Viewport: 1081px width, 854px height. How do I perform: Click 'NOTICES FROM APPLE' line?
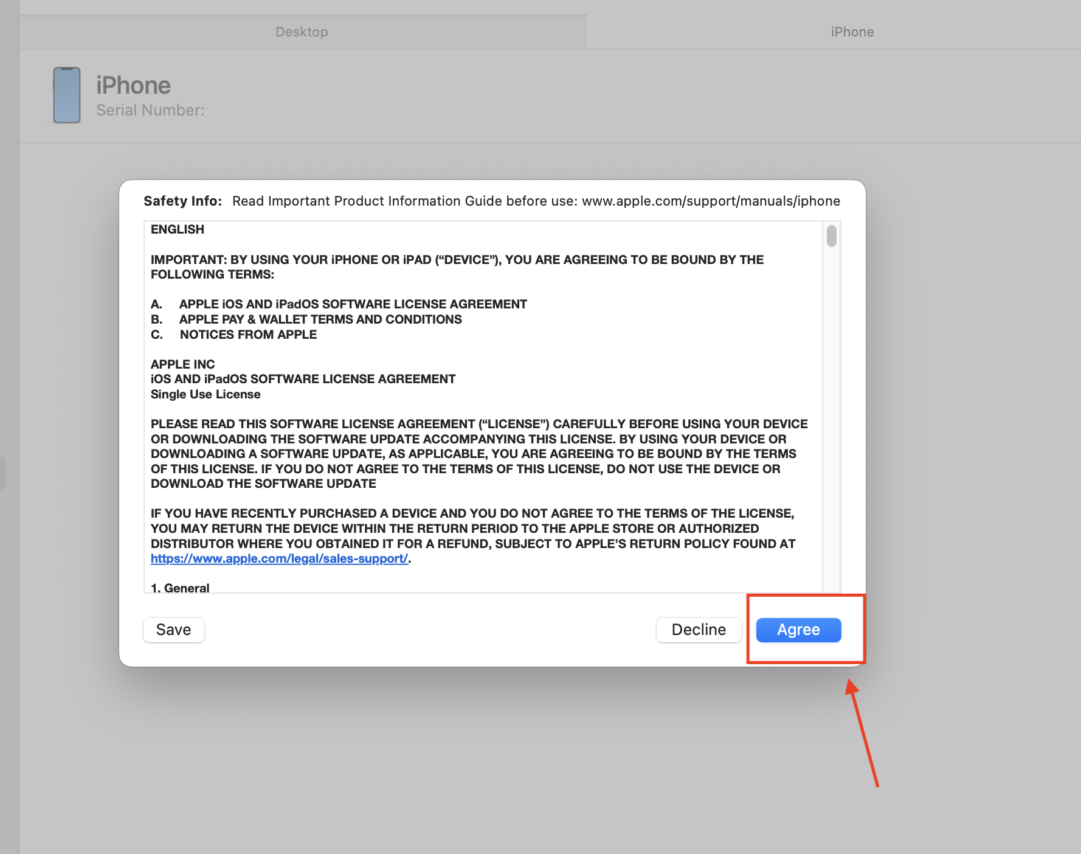point(248,335)
